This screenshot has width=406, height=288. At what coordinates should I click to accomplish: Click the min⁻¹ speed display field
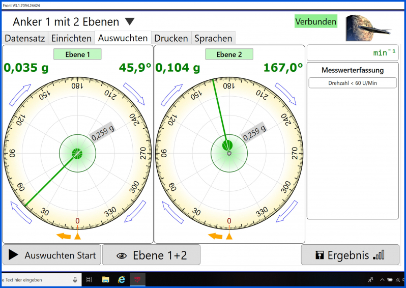pos(352,53)
